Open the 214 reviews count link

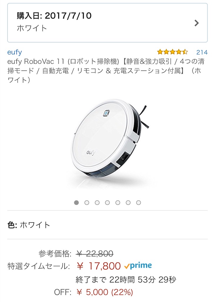pyautogui.click(x=202, y=52)
